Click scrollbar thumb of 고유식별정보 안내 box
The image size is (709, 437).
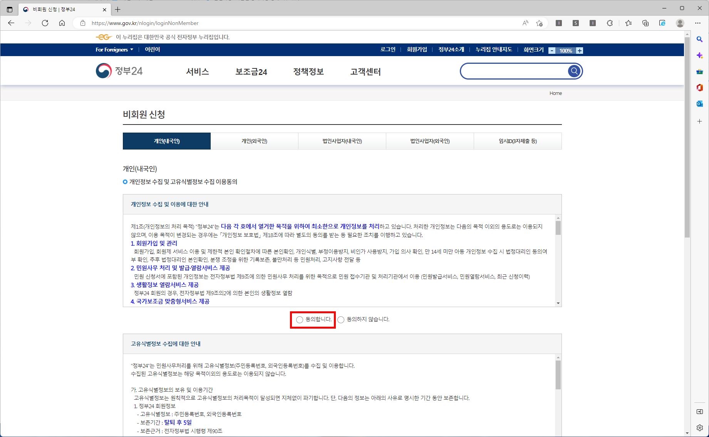tap(558, 375)
